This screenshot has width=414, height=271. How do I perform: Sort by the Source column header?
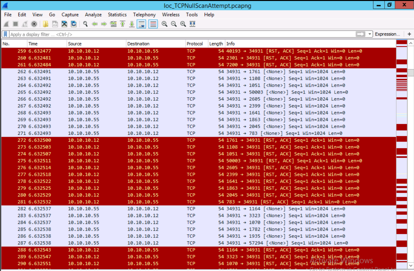point(96,44)
